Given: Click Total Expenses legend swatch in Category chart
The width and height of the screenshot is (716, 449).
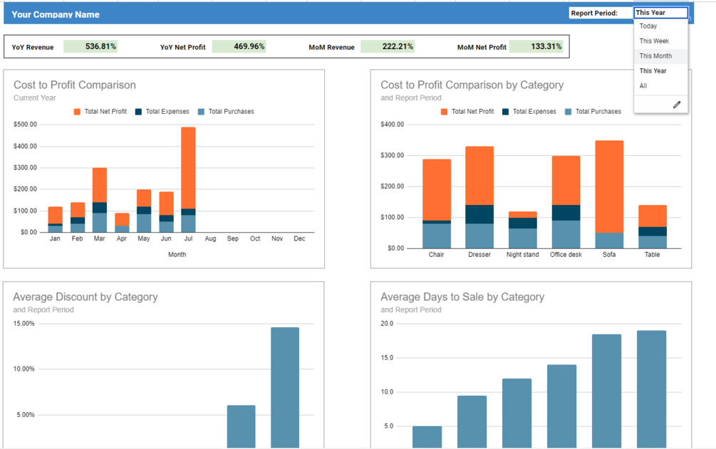Looking at the screenshot, I should [506, 112].
